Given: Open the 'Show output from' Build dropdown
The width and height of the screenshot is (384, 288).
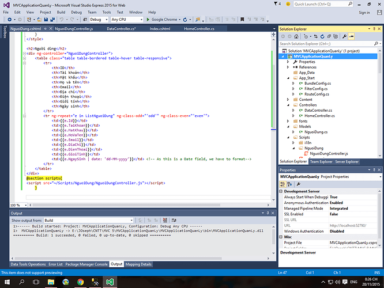Looking at the screenshot, I should coord(86,220).
